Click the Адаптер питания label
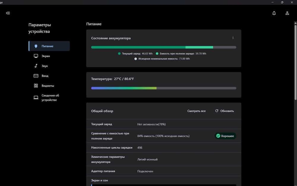Screen dimensions: 297x186 (103, 171)
